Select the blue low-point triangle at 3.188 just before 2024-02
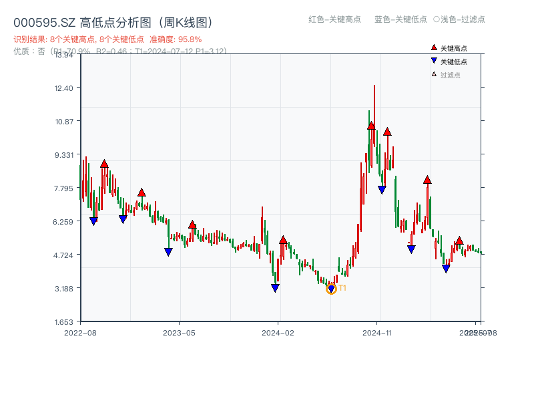The width and height of the screenshot is (534, 401). [275, 288]
